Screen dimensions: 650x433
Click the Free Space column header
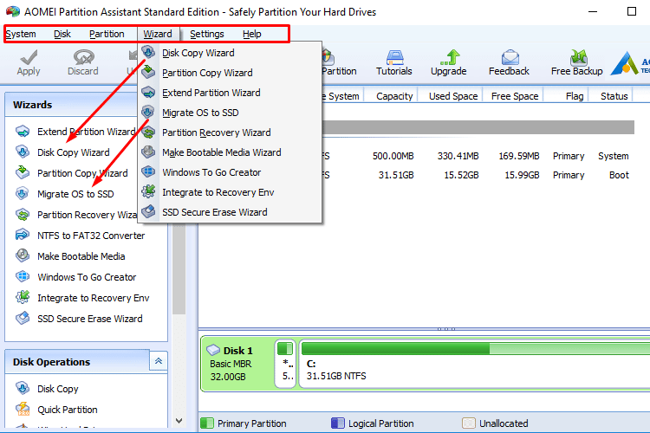coord(515,96)
